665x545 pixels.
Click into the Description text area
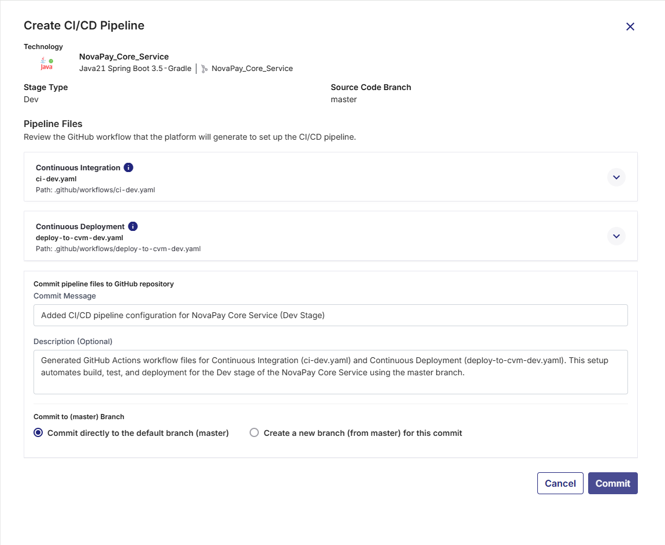coord(330,372)
